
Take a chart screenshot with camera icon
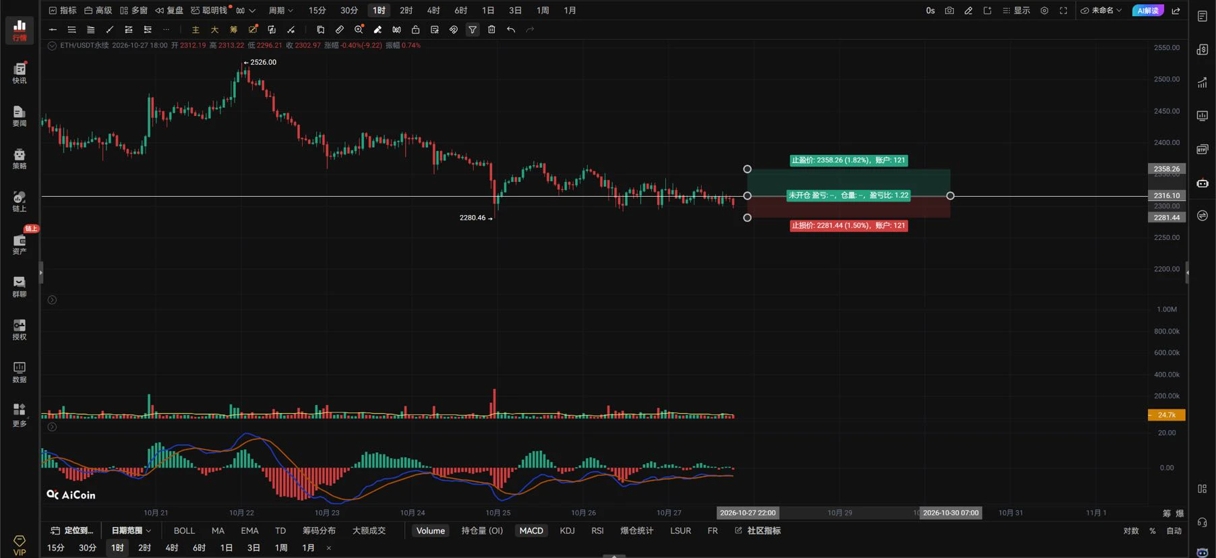(949, 11)
